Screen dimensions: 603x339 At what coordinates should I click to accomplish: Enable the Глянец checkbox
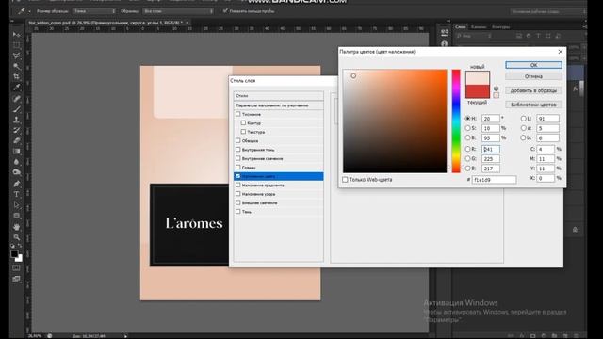tap(238, 168)
